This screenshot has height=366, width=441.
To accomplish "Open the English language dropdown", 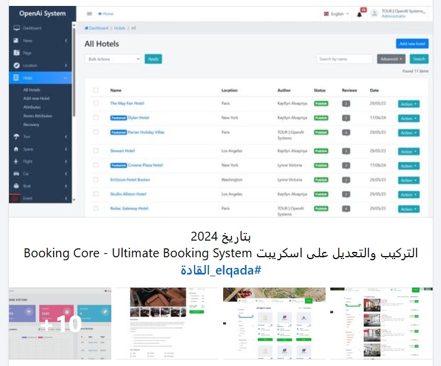I will (x=336, y=14).
